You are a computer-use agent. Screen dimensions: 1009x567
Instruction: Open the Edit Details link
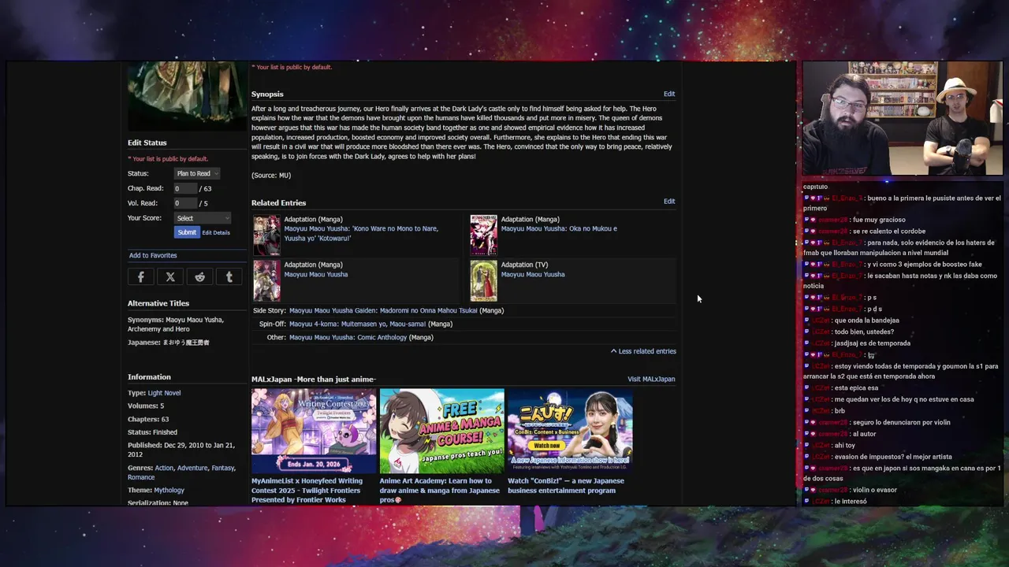[216, 232]
